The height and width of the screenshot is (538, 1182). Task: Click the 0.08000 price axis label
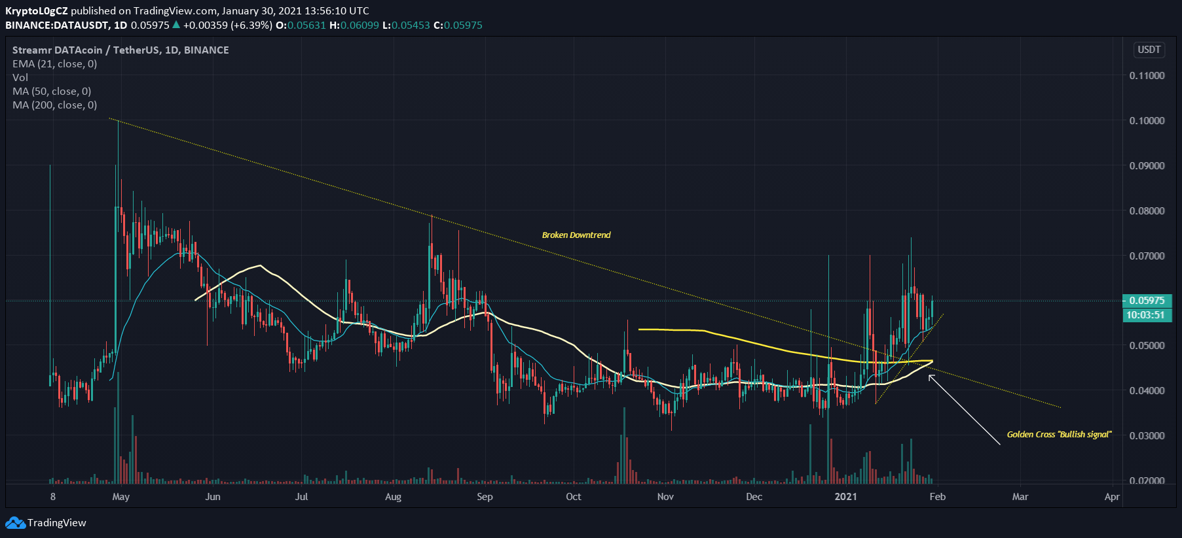point(1147,211)
